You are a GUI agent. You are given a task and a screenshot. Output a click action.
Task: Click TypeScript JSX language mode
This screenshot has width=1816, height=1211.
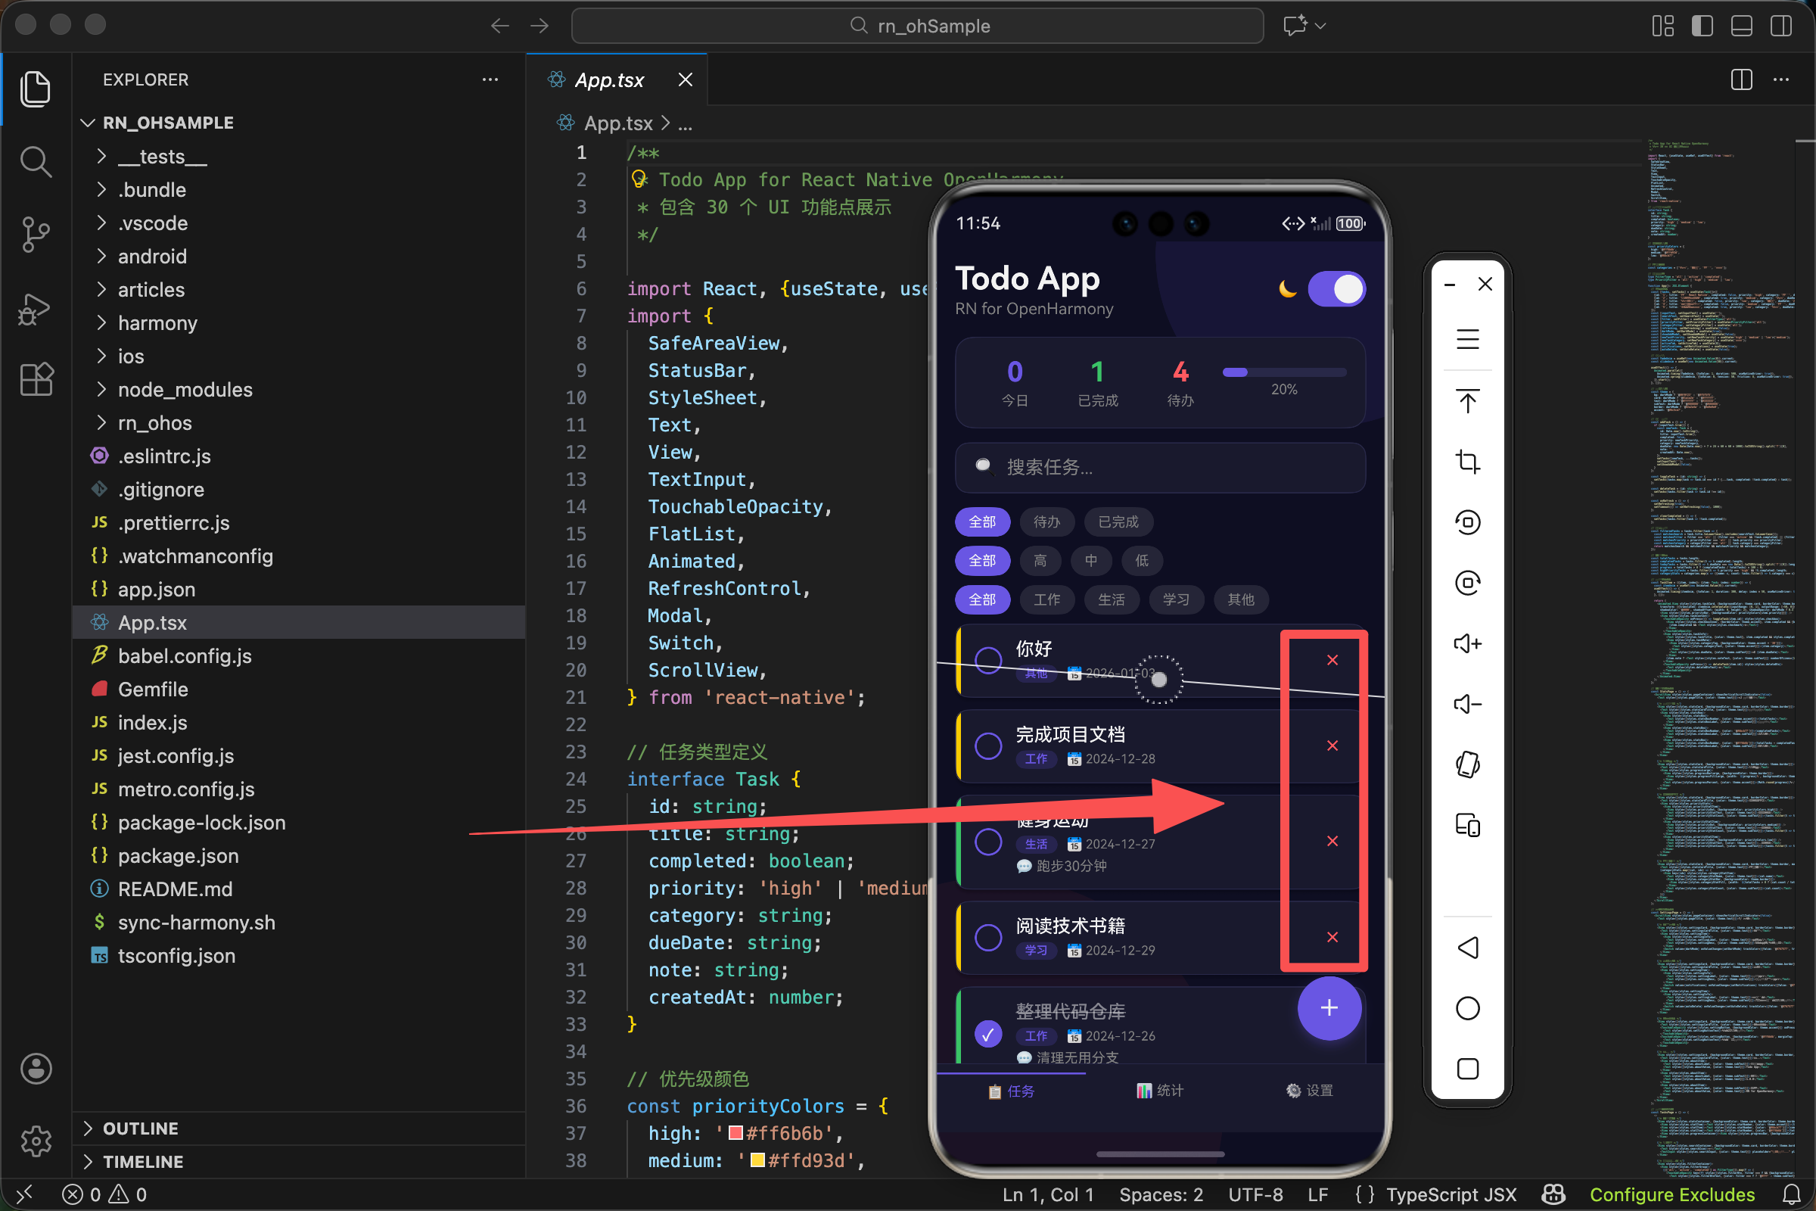[1451, 1195]
